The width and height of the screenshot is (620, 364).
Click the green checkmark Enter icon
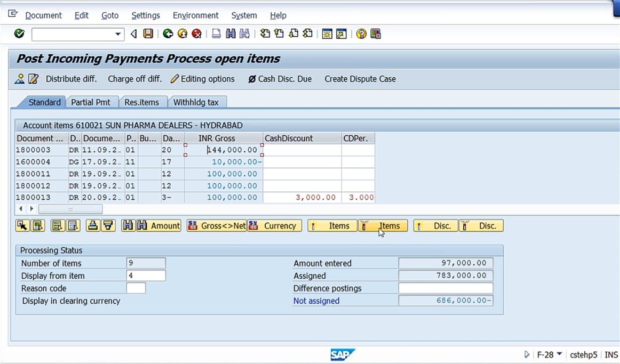pyautogui.click(x=19, y=34)
